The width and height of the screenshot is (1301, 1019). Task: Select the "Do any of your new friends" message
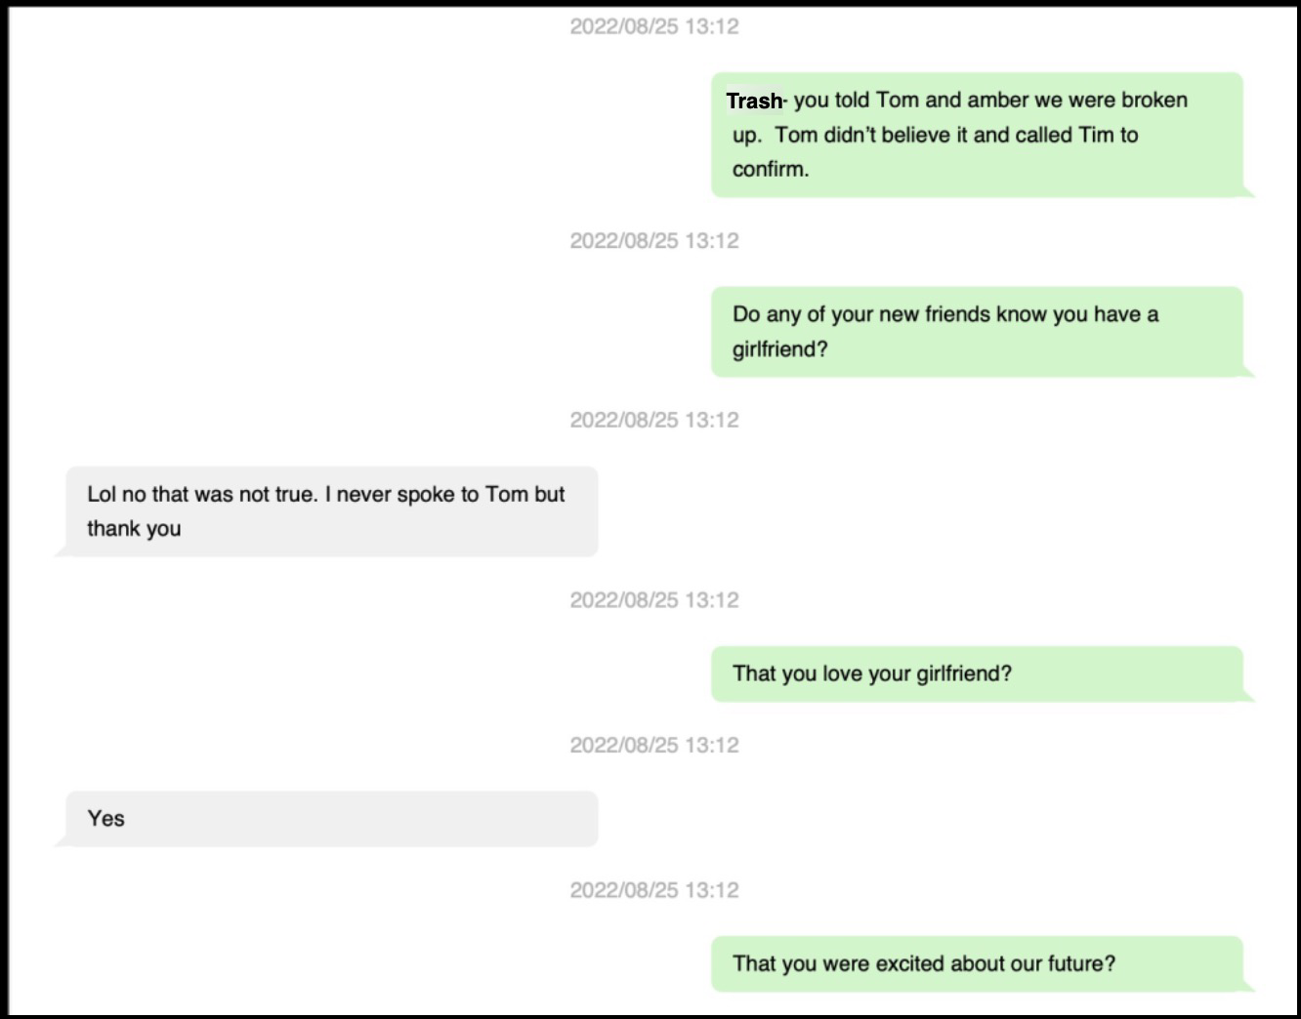pos(977,332)
